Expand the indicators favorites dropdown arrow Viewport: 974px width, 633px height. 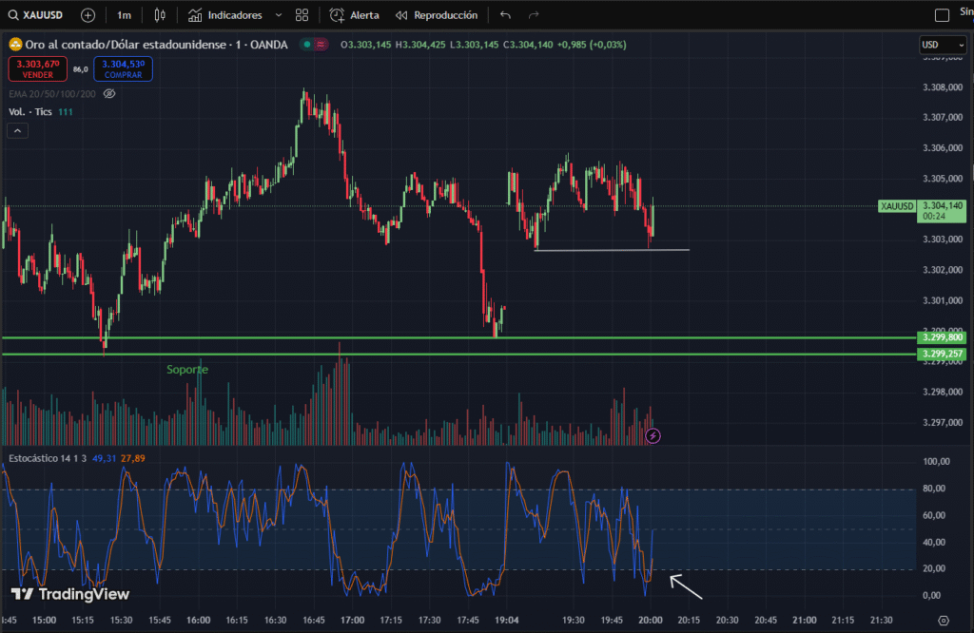click(278, 15)
